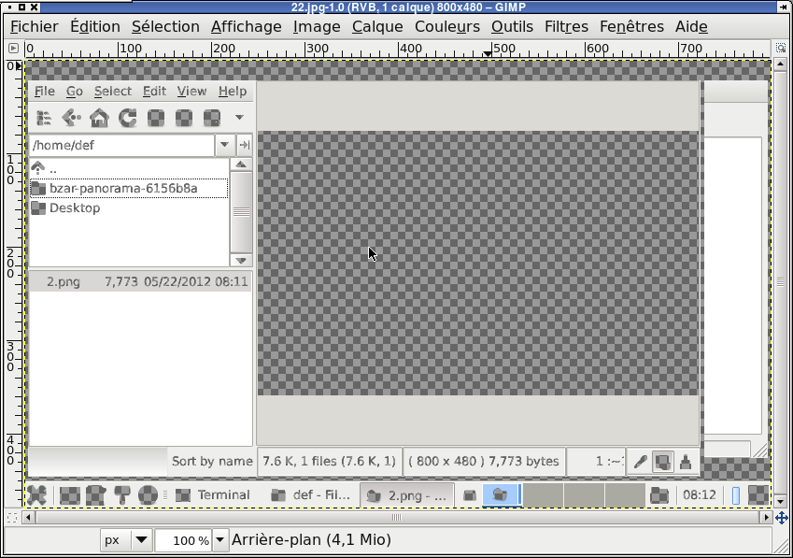Click the Terminal taskbar button

point(214,494)
